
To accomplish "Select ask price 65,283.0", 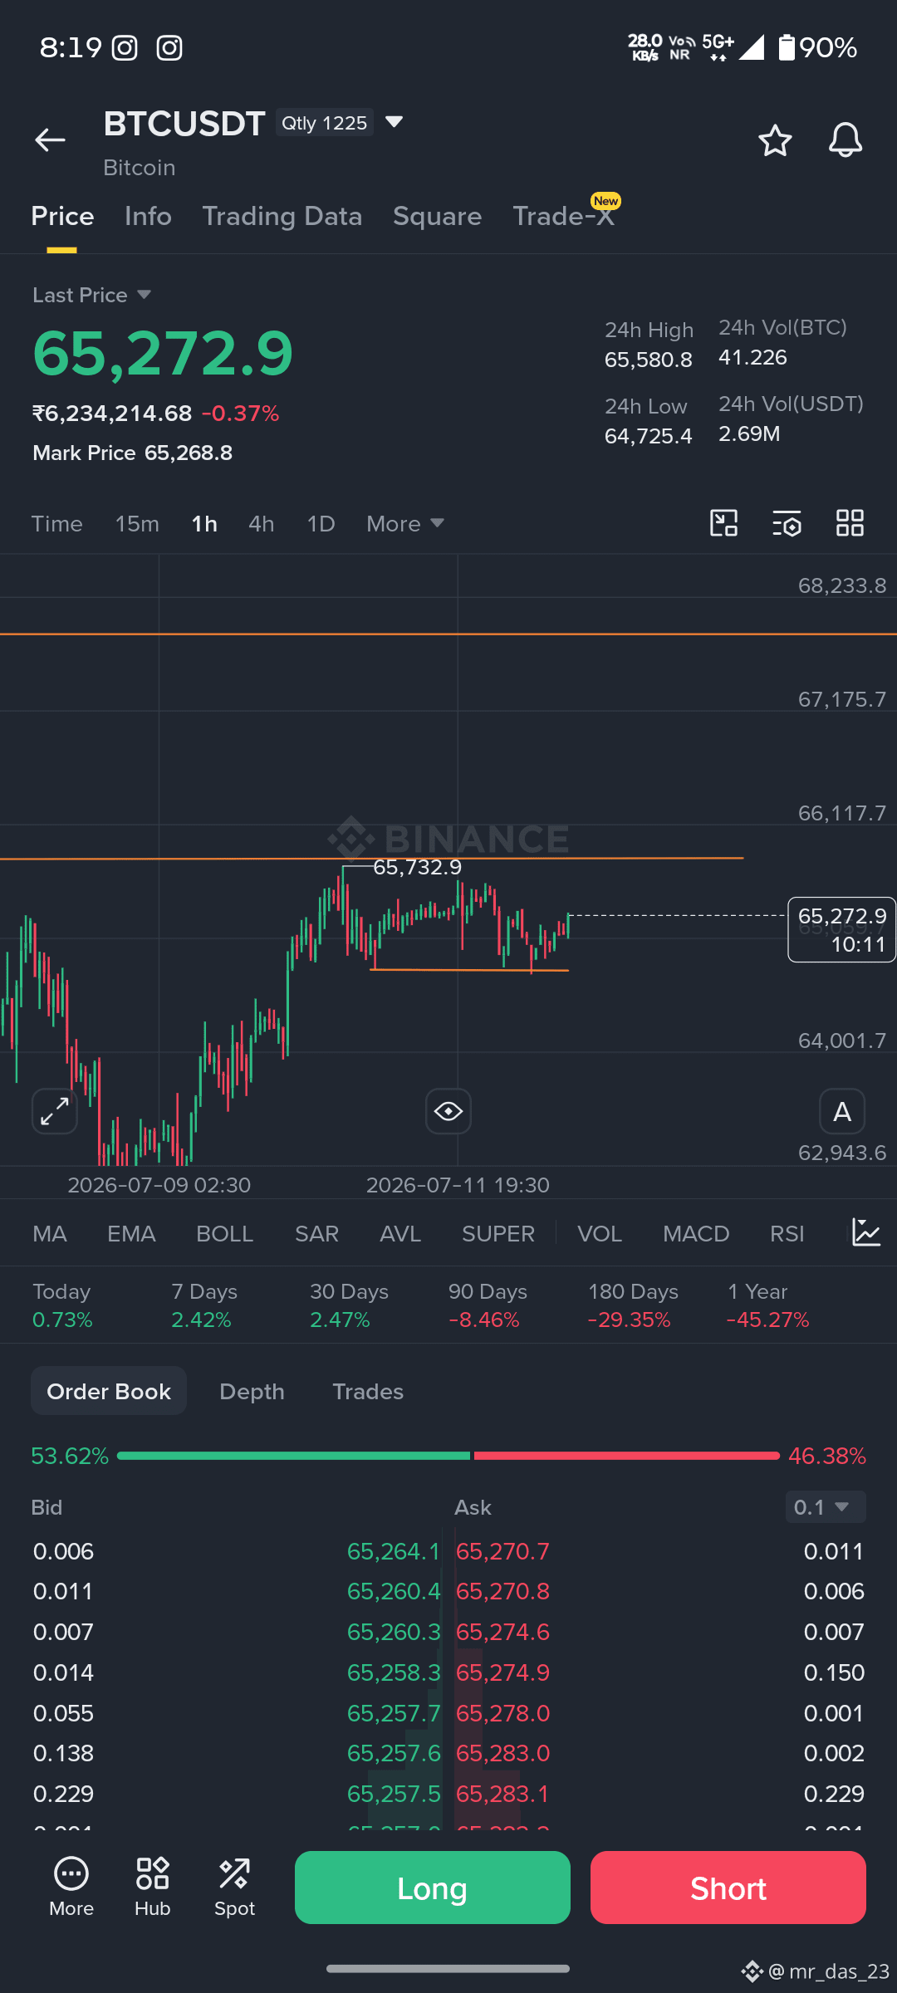I will (x=502, y=1753).
